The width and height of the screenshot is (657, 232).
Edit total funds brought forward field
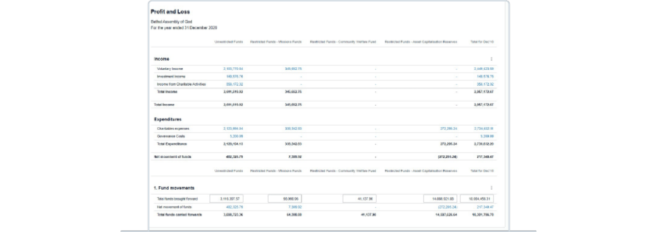[477, 199]
